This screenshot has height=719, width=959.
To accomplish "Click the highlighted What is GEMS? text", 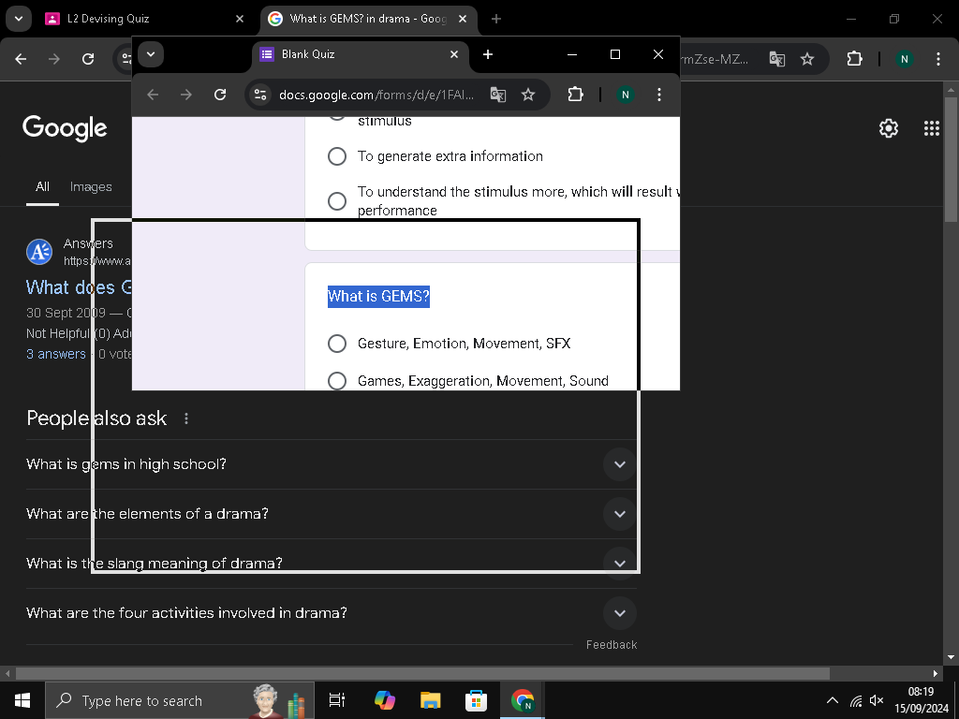I will click(x=378, y=297).
